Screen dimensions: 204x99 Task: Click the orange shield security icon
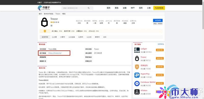click(x=45, y=31)
